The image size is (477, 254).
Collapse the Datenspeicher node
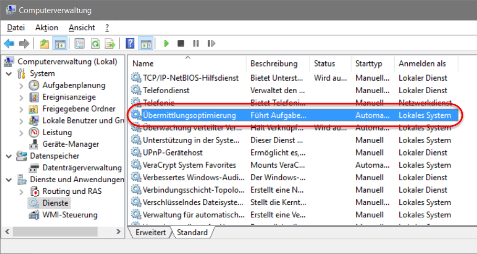(9, 156)
